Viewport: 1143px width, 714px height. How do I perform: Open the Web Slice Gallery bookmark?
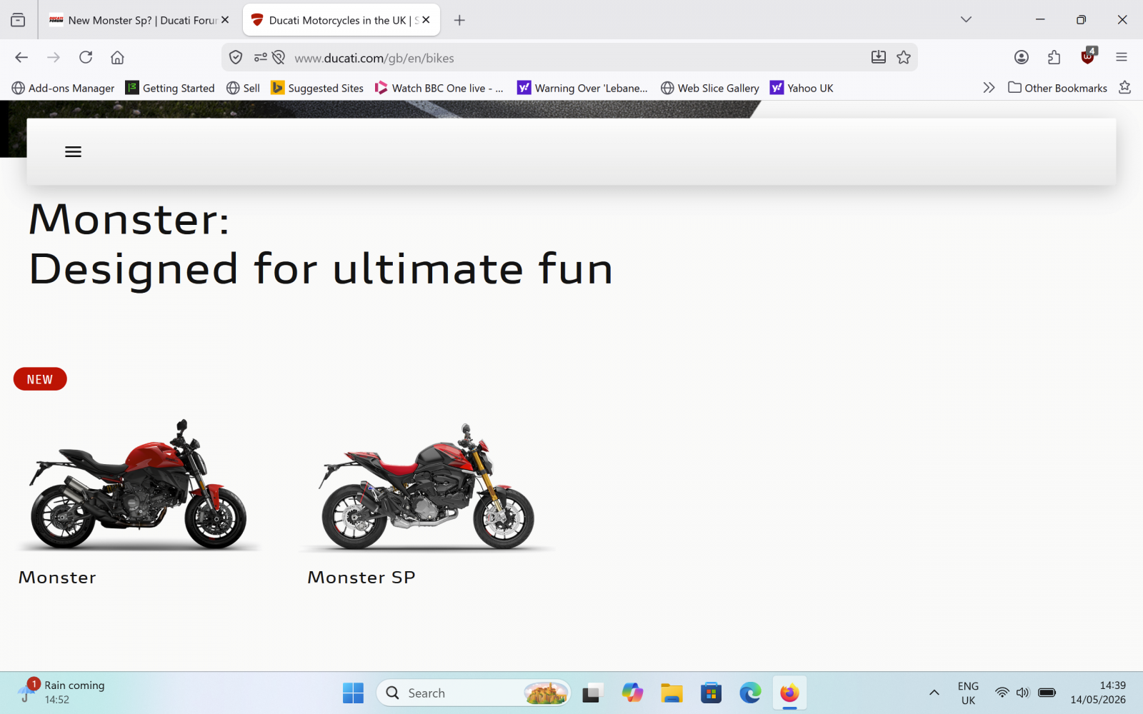pyautogui.click(x=710, y=88)
